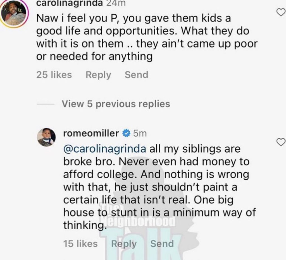Send carolinagrinda's comment to someone

click(136, 75)
